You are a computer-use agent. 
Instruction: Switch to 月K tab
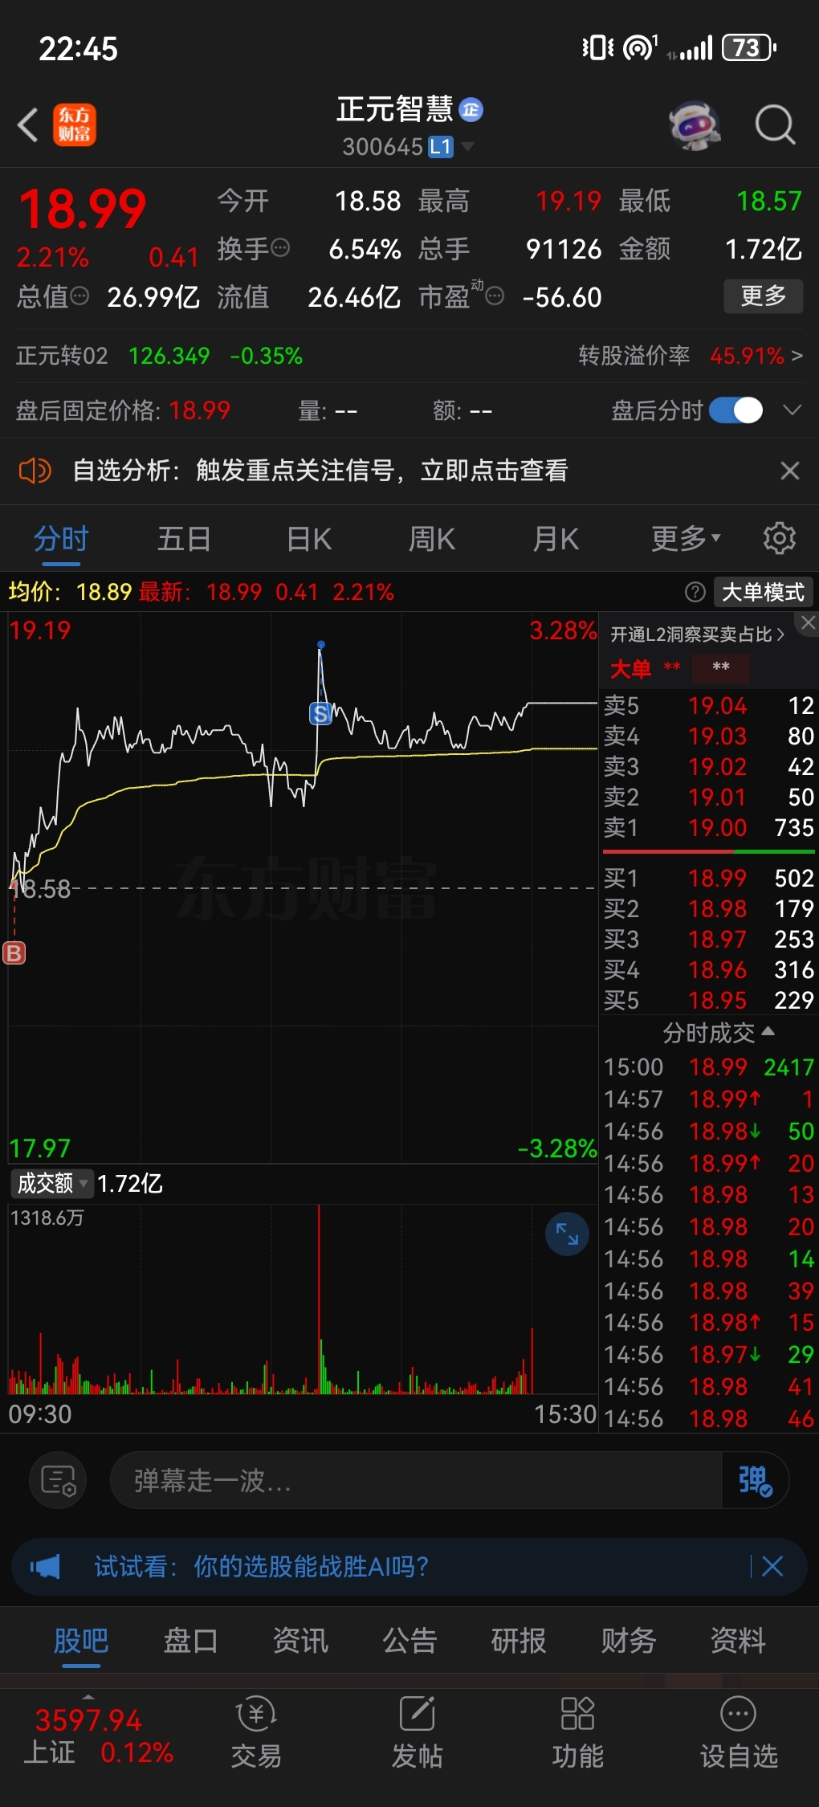tap(556, 538)
